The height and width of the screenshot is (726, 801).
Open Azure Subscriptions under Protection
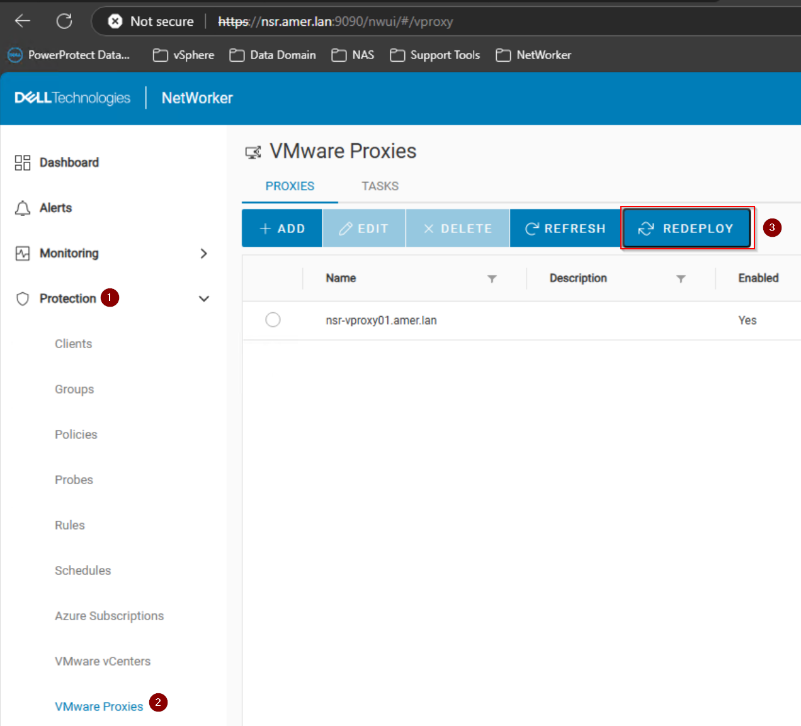[110, 616]
